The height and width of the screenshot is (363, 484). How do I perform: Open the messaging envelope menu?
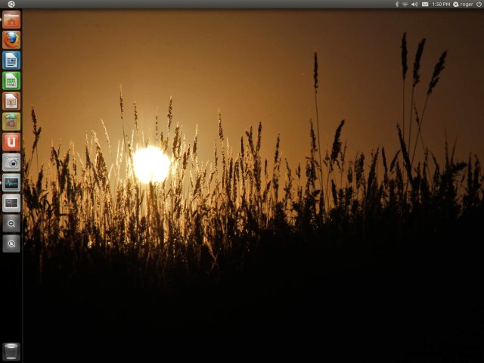click(425, 5)
